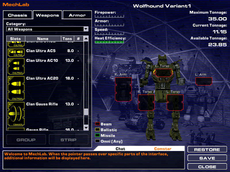Image resolution: width=230 pixels, height=172 pixels.
Task: Select the Clan Ultra AC10 weapon icon
Action: pyautogui.click(x=16, y=67)
